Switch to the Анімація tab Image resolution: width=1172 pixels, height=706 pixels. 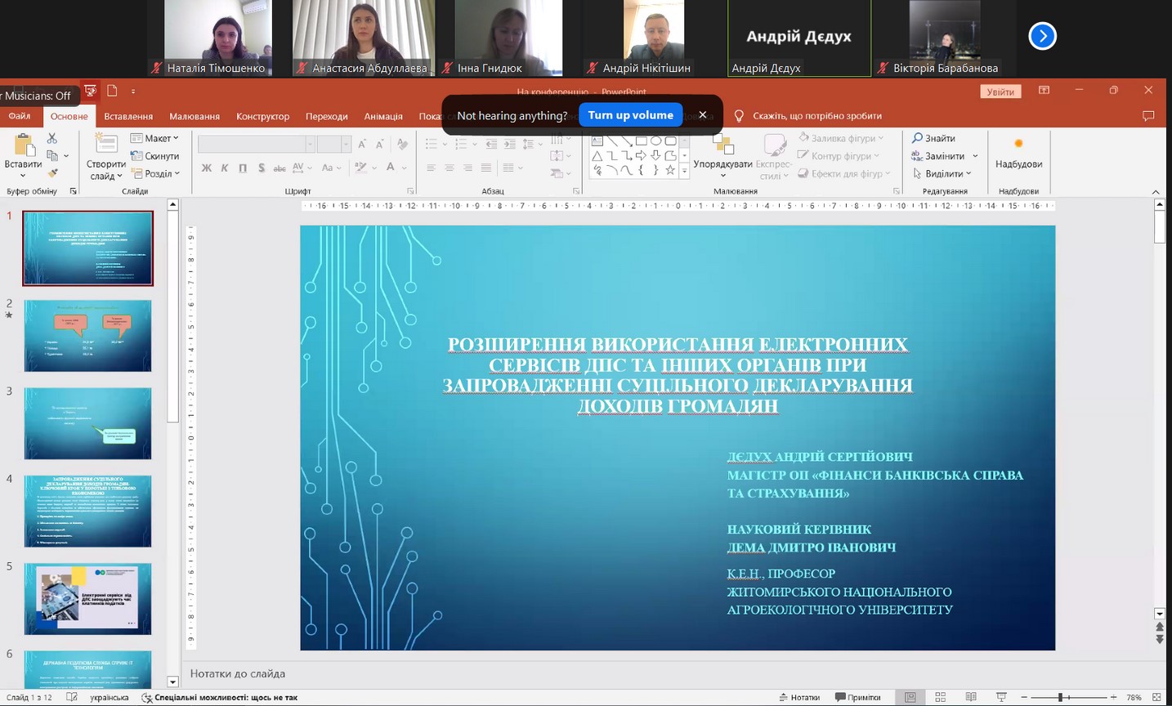pyautogui.click(x=382, y=116)
